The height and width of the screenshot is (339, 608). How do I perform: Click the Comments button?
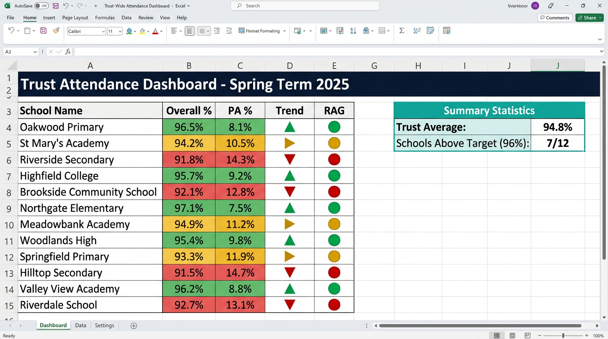(x=555, y=18)
